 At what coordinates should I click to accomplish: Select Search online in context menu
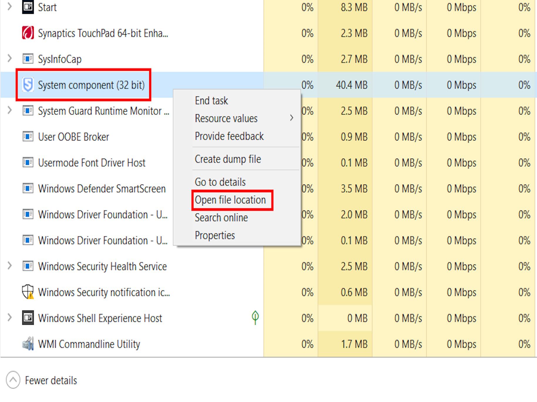point(221,218)
